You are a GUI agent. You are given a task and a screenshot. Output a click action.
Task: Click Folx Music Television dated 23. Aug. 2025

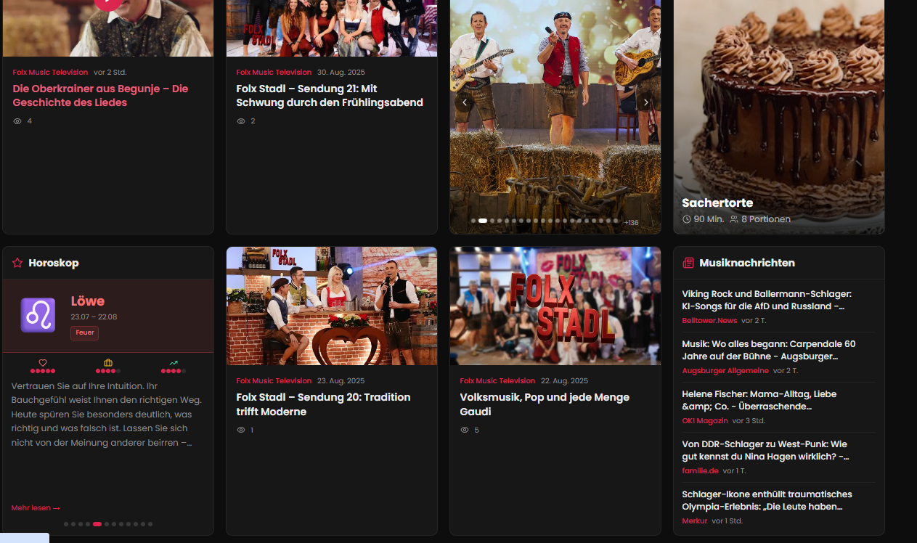pos(274,381)
